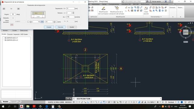Open the Autodesk 360 ribbon tab
This screenshot has width=194, height=109.
[x=126, y=4]
